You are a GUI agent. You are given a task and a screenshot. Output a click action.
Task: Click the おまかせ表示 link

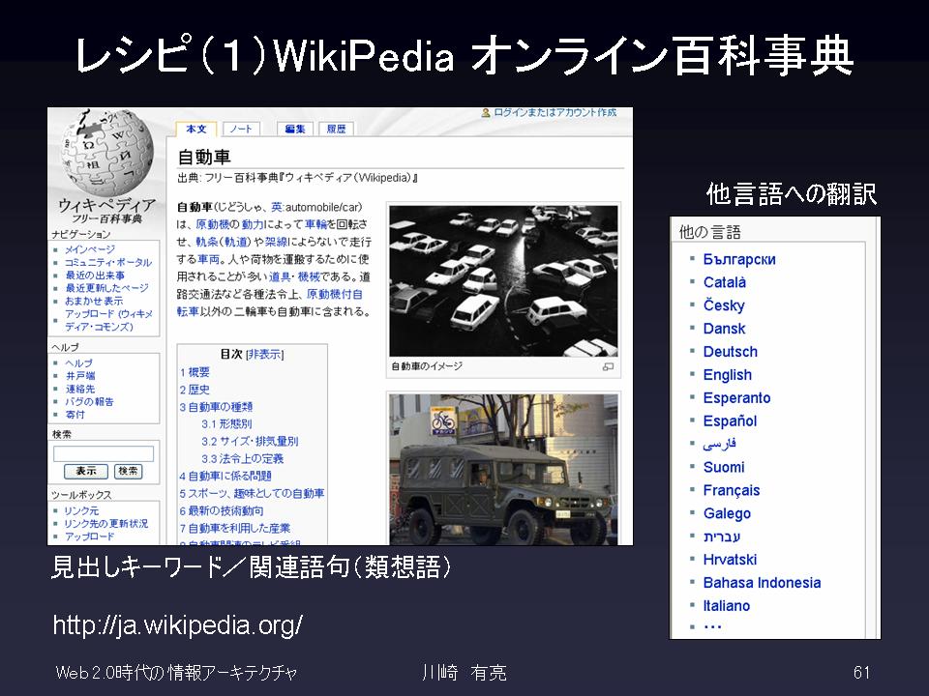(x=94, y=302)
